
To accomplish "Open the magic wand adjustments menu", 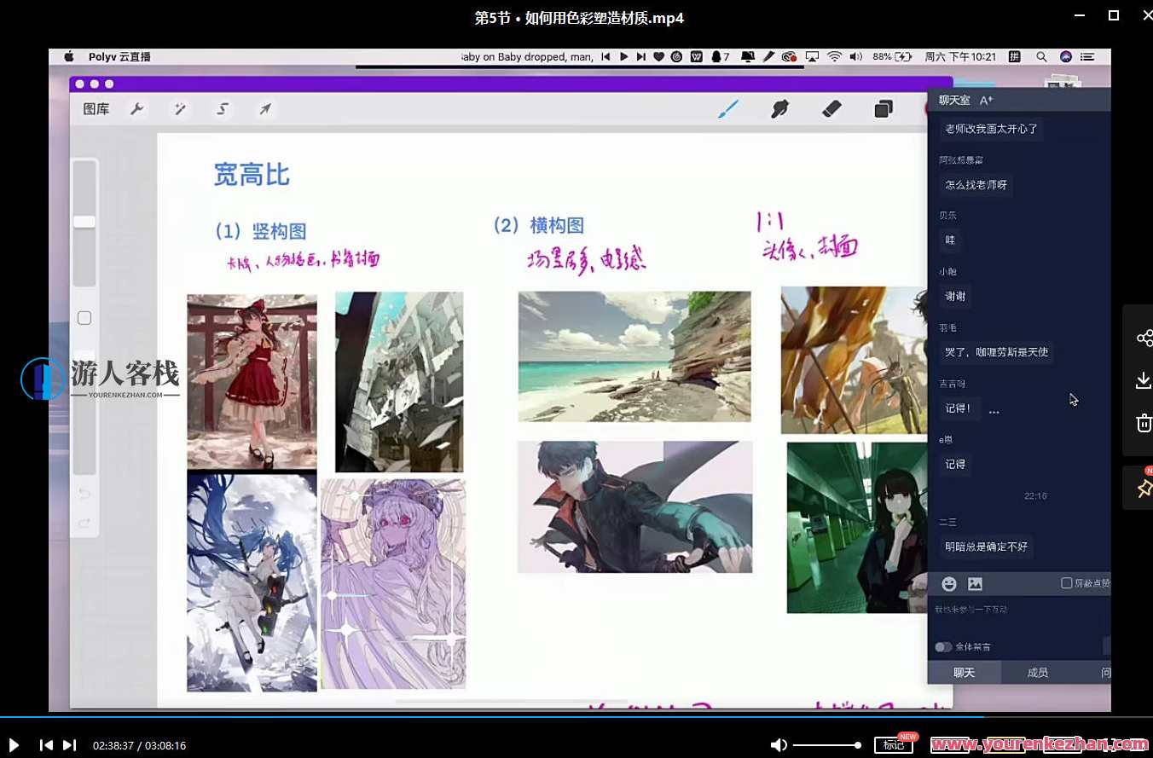I will tap(180, 109).
